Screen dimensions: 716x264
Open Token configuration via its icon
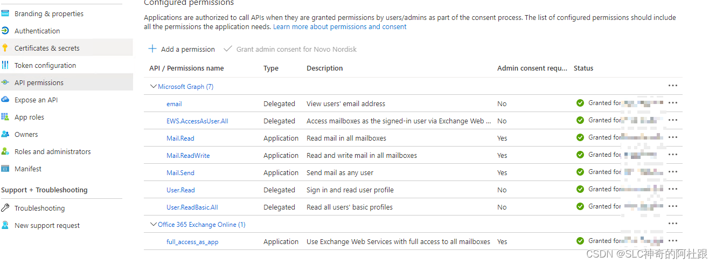[x=5, y=65]
